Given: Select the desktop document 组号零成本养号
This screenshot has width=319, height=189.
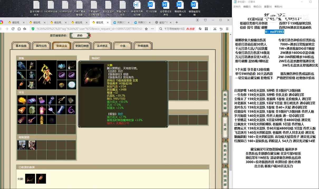Looking at the screenshot, I should pyautogui.click(x=166, y=9).
